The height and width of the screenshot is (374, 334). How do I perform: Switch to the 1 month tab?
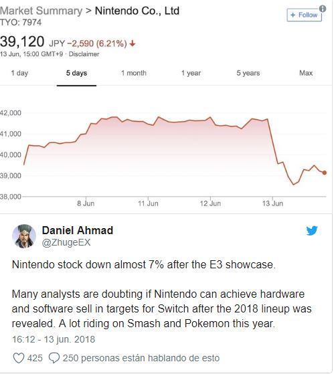pos(134,73)
